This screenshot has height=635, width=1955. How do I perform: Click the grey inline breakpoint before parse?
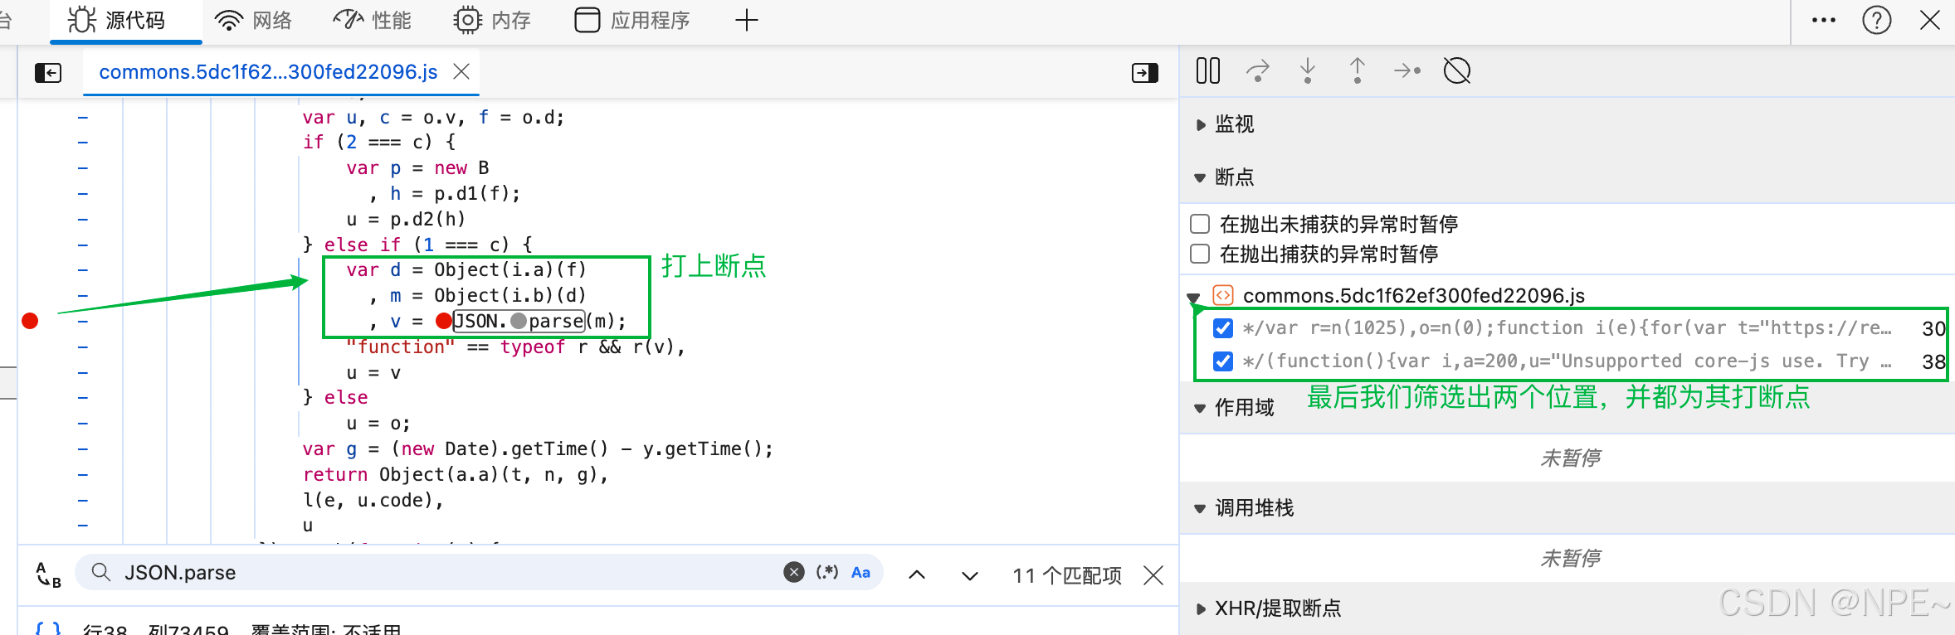click(519, 321)
